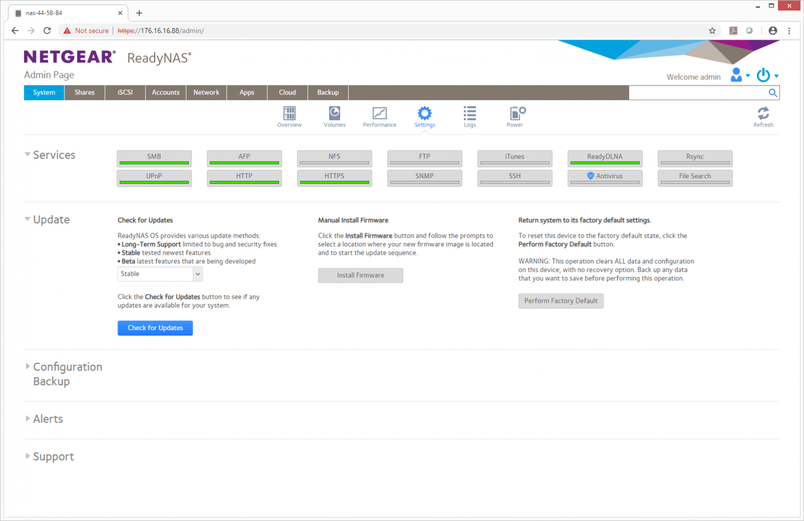Viewport: 804px width, 521px height.
Task: Toggle the NFS service
Action: tap(335, 158)
